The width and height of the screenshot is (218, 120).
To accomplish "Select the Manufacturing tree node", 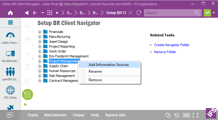I will click(59, 37).
